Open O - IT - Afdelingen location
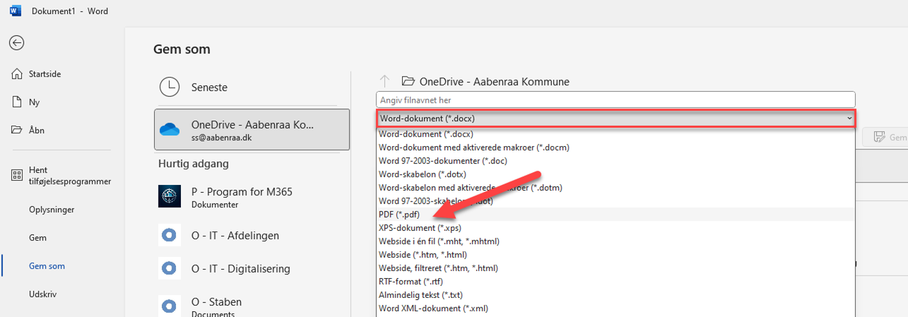 [x=252, y=235]
